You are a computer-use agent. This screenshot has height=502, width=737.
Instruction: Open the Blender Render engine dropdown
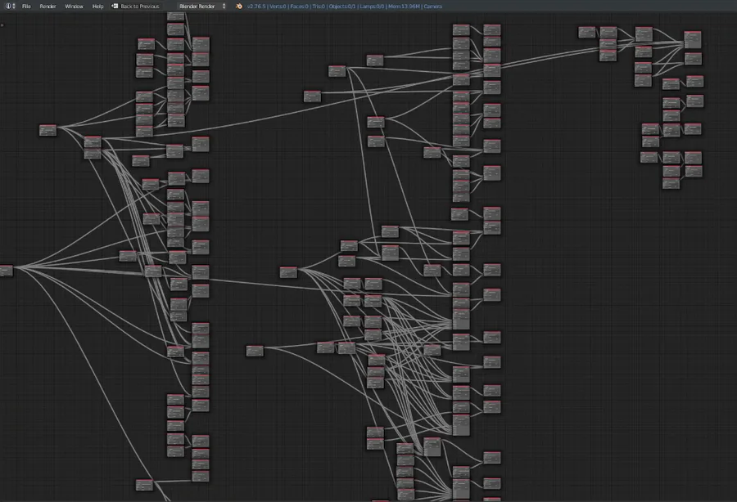[x=202, y=6]
